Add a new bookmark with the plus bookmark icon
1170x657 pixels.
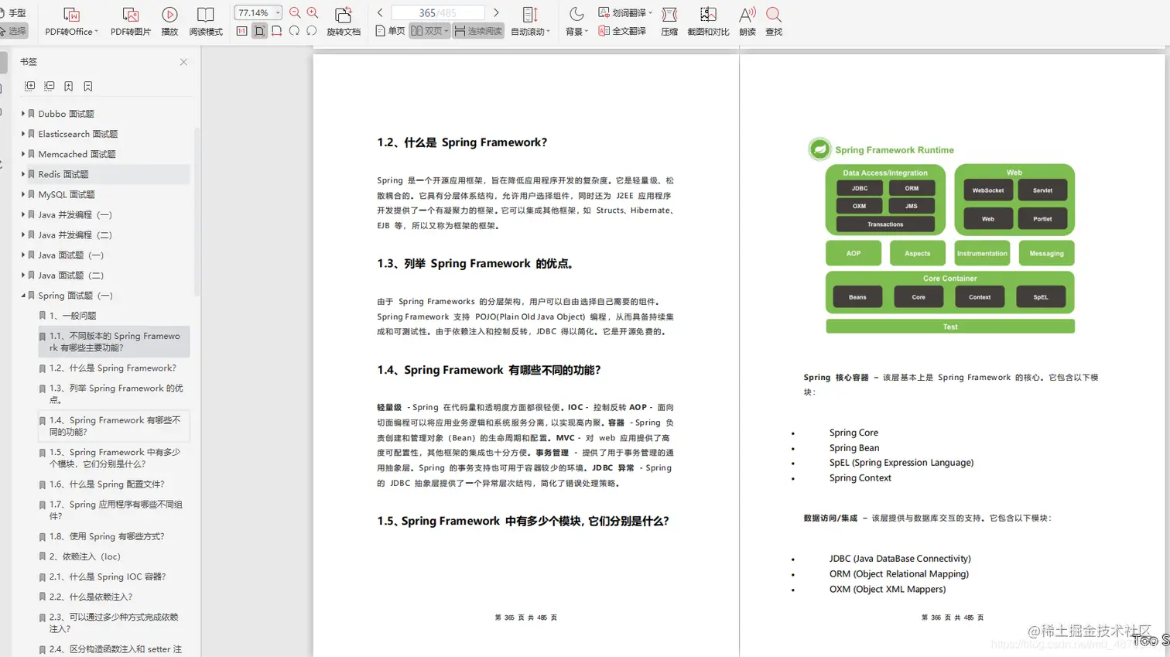[68, 86]
